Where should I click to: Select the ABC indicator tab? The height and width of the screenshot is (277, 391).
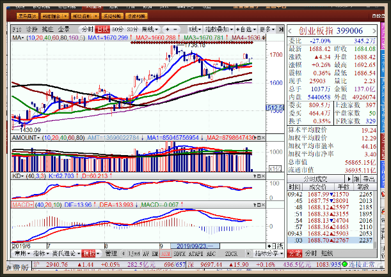pos(211,253)
